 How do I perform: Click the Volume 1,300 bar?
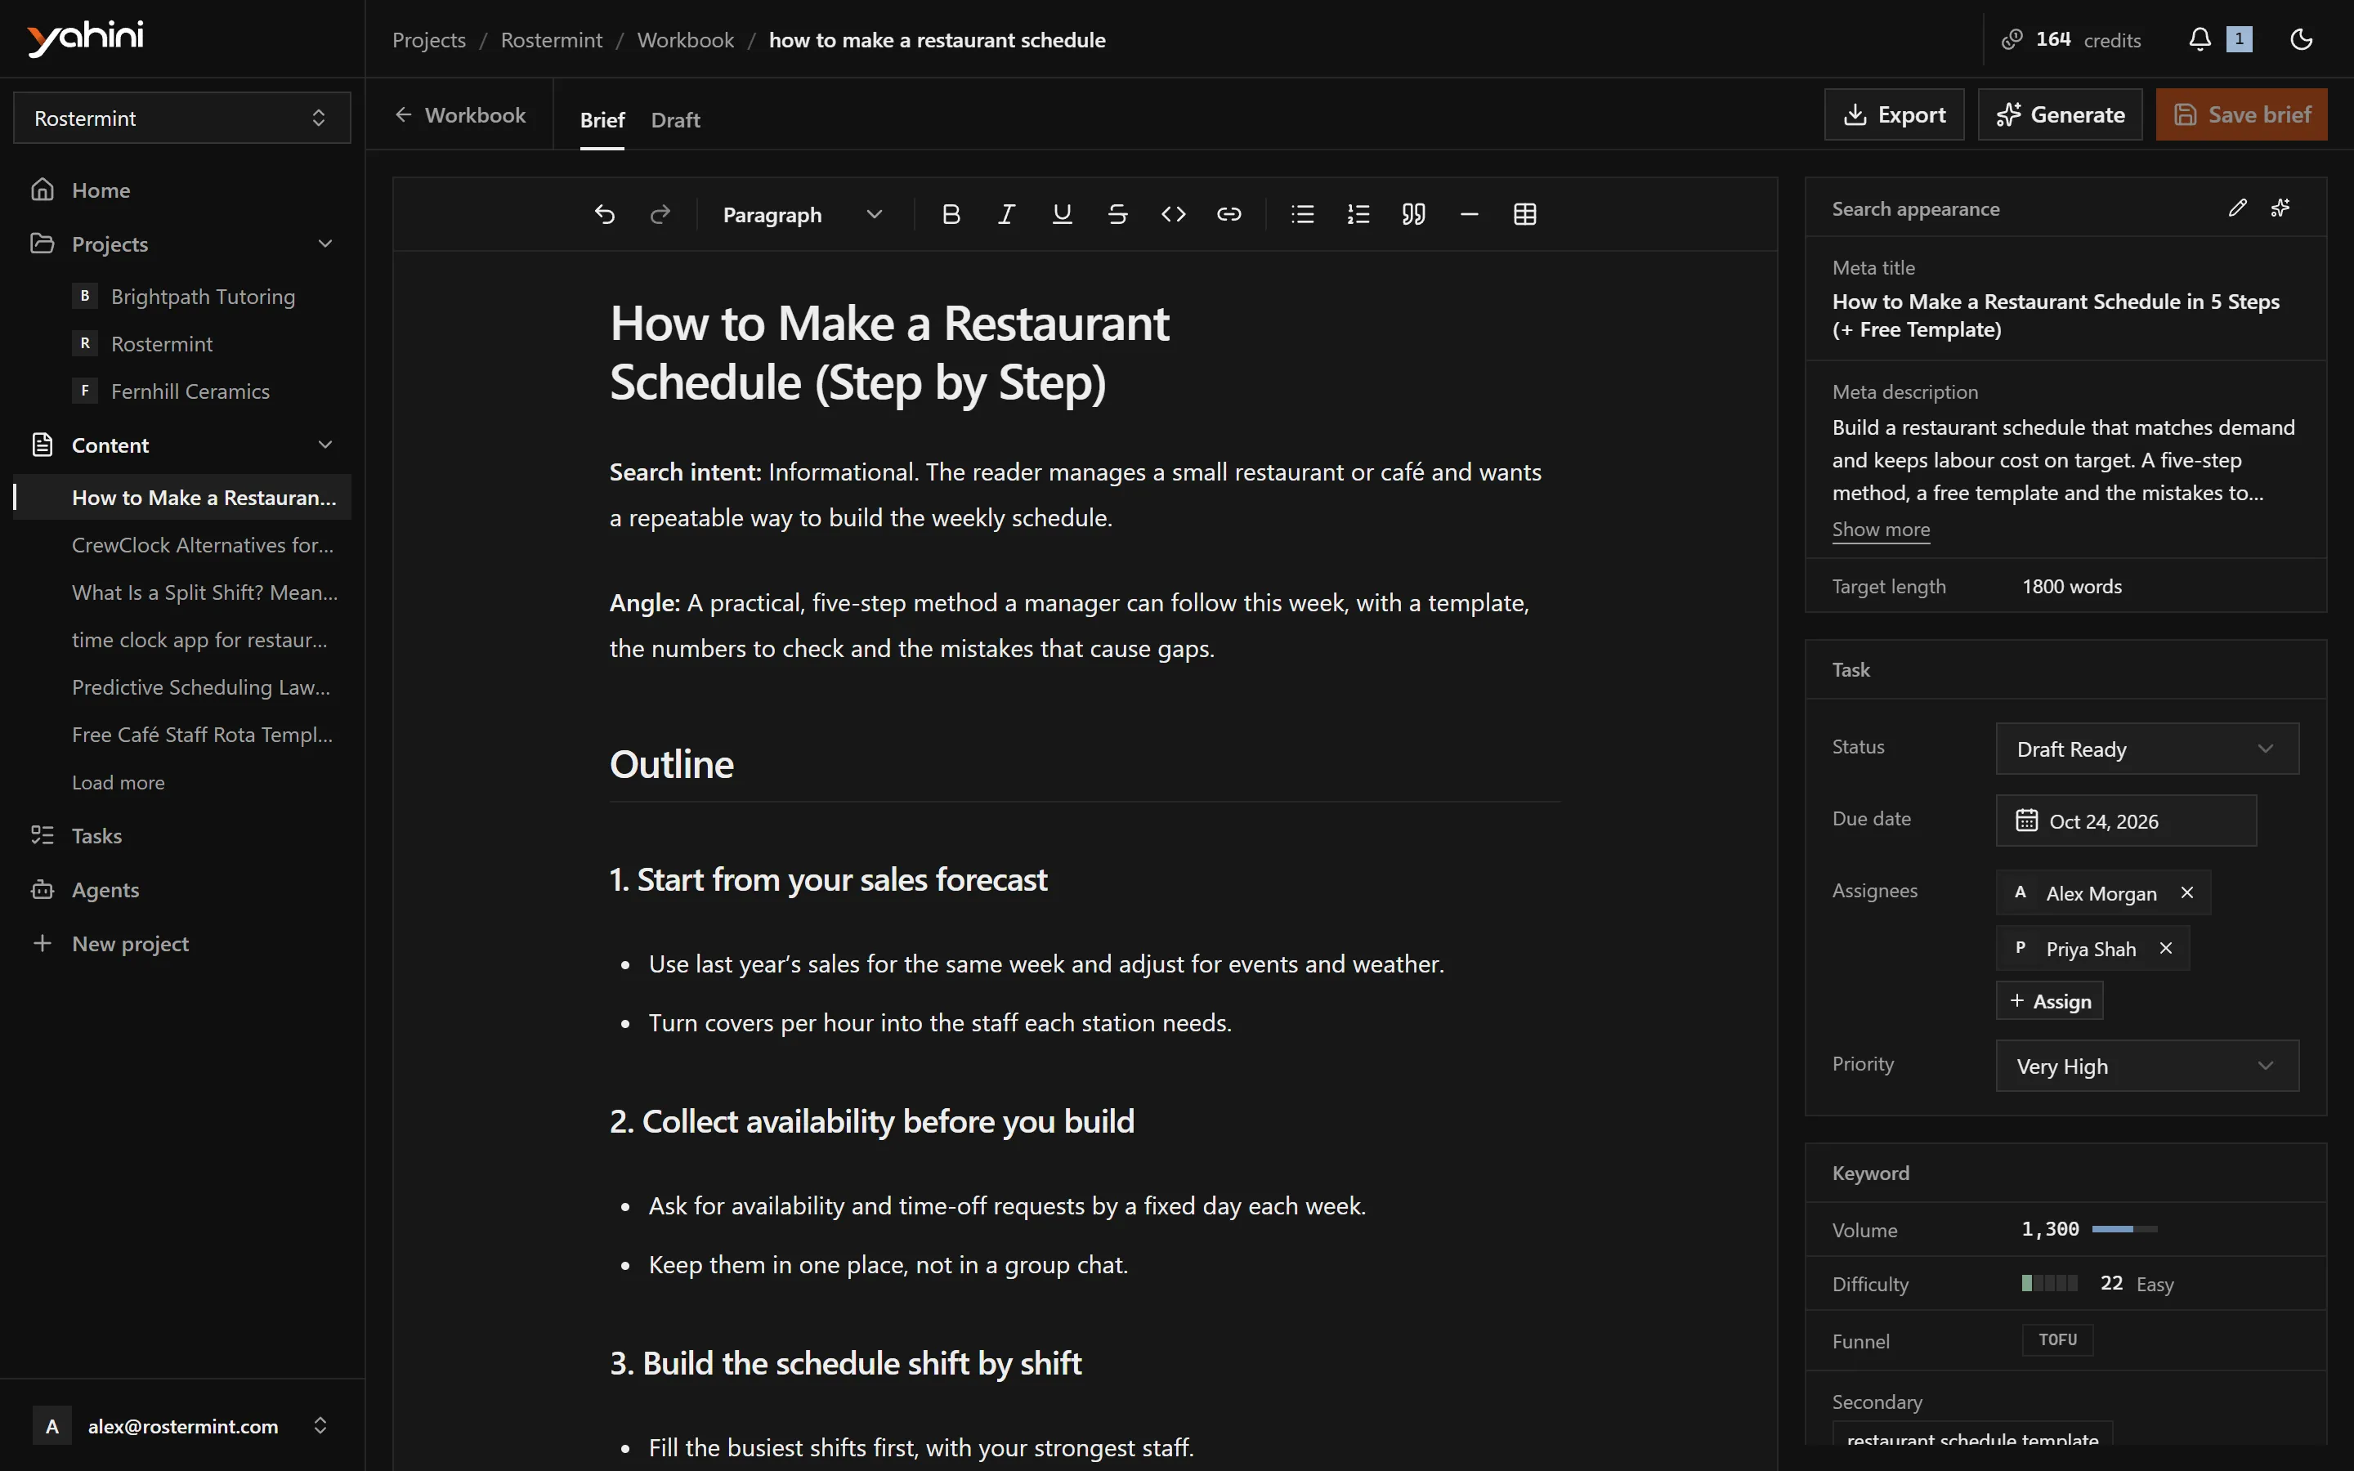click(2124, 1229)
